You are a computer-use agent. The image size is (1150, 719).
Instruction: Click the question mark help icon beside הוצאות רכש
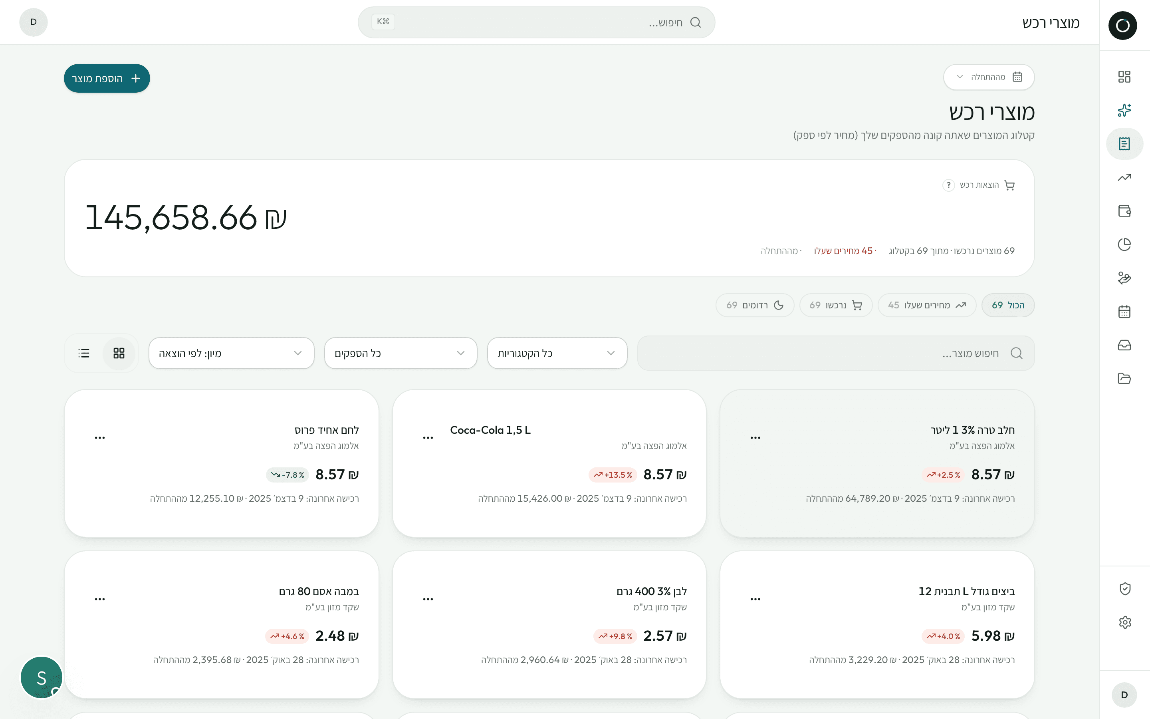[948, 185]
